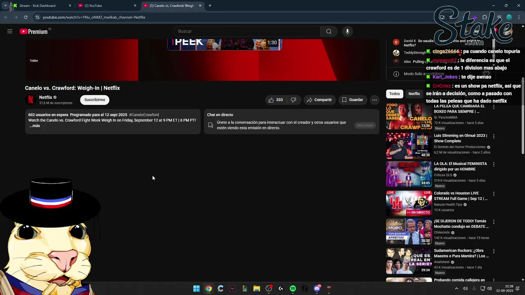The image size is (525, 295).
Task: Open Luis Slimming en Olmué thumbnail
Action: (x=409, y=145)
